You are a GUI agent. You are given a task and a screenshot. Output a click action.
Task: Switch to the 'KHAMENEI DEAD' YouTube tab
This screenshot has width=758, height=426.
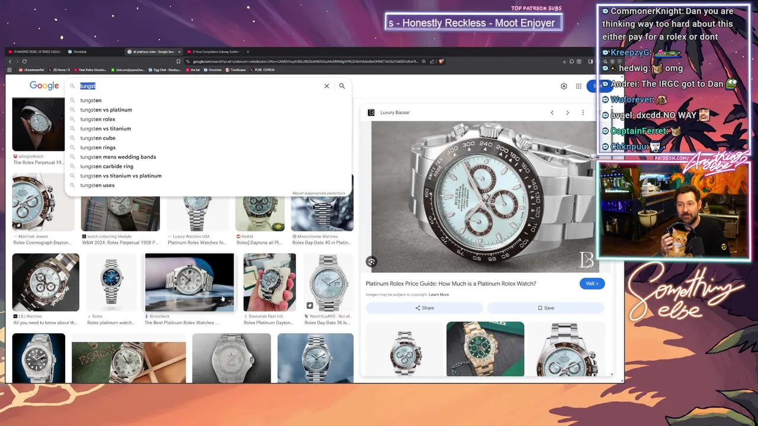coord(34,51)
